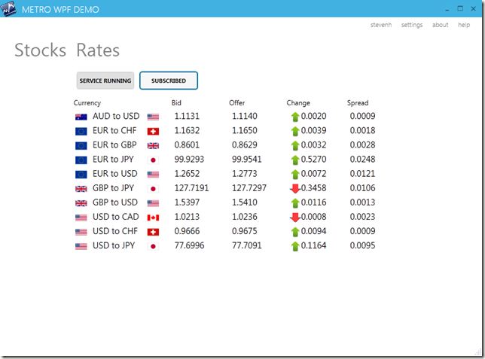Click Japan flag in GBP to JPY row
Viewport: 485px width, 359px height.
(153, 189)
